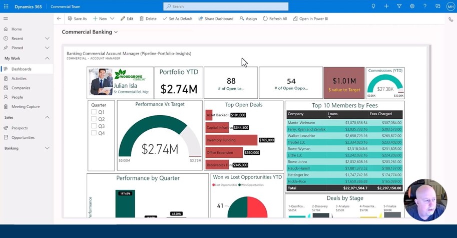Click Save As in command bar
457x238 pixels.
pos(77,19)
